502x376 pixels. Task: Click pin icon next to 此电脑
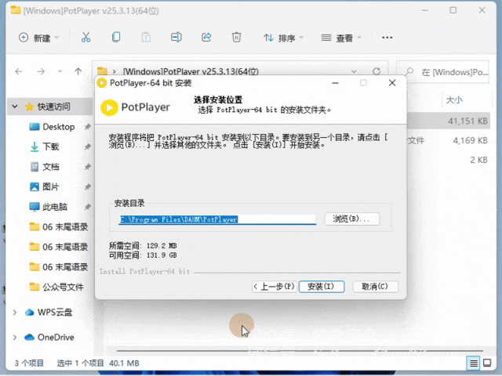coord(87,207)
